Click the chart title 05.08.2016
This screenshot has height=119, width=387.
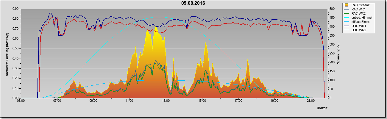[193, 3]
